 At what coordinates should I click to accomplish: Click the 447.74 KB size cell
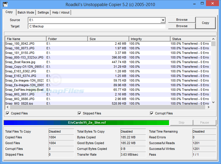(x=119, y=62)
